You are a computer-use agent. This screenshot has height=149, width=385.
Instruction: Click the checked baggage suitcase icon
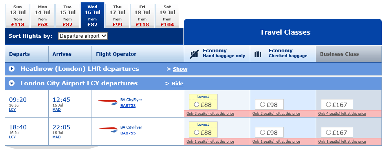point(258,54)
